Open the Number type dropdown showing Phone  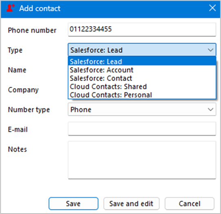click(142, 109)
